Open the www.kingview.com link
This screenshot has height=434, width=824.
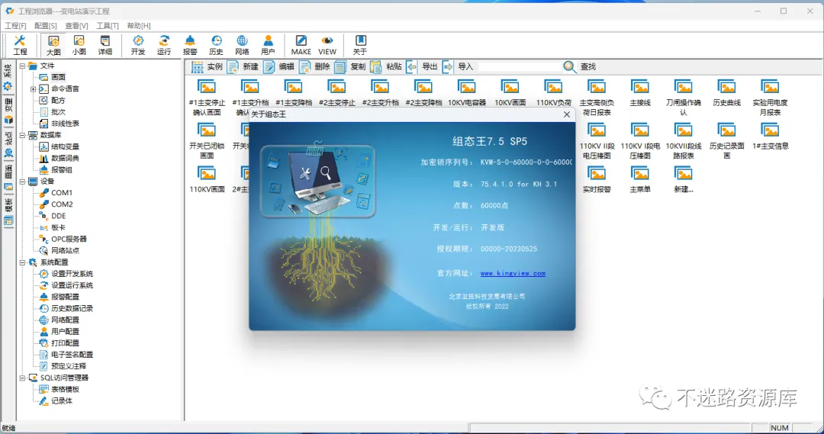(513, 273)
